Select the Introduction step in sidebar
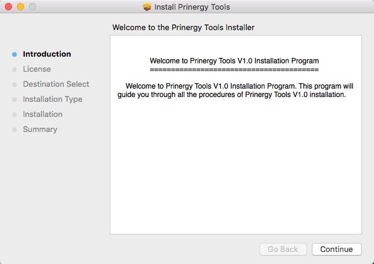Image resolution: width=374 pixels, height=264 pixels. pos(46,54)
